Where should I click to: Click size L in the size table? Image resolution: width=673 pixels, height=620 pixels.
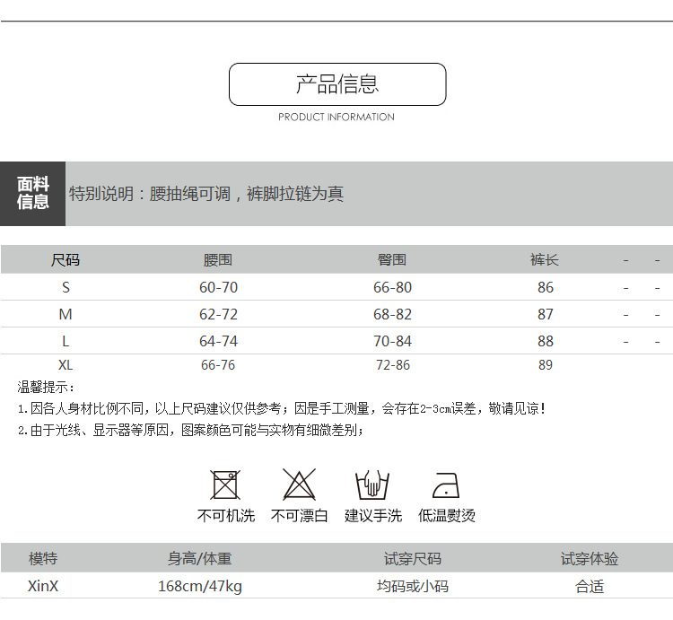click(x=66, y=341)
